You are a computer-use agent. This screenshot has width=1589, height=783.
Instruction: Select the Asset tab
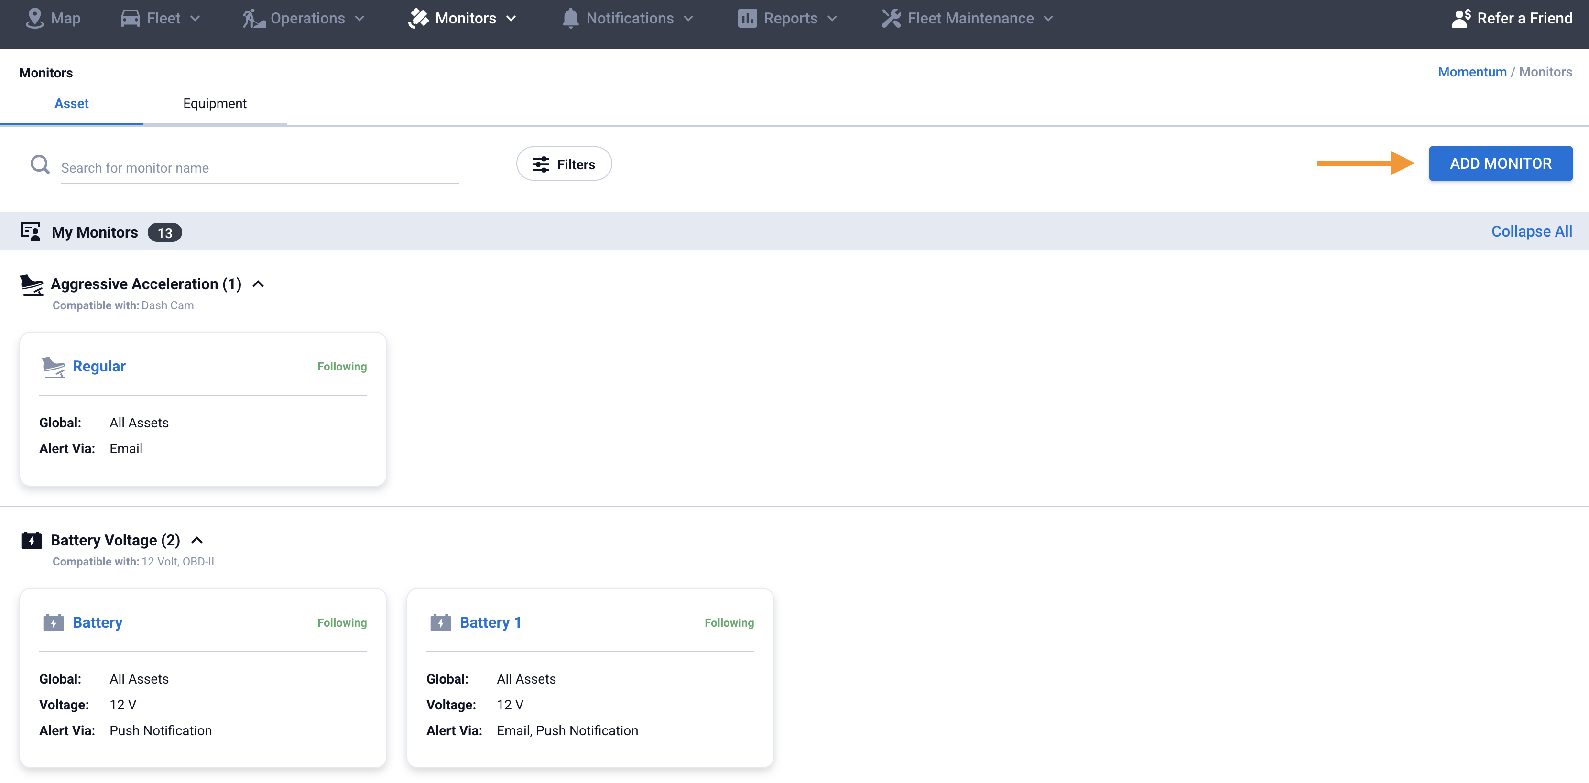pyautogui.click(x=72, y=104)
